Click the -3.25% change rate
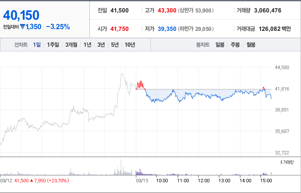Screen dimensions: 301x193 (58, 27)
